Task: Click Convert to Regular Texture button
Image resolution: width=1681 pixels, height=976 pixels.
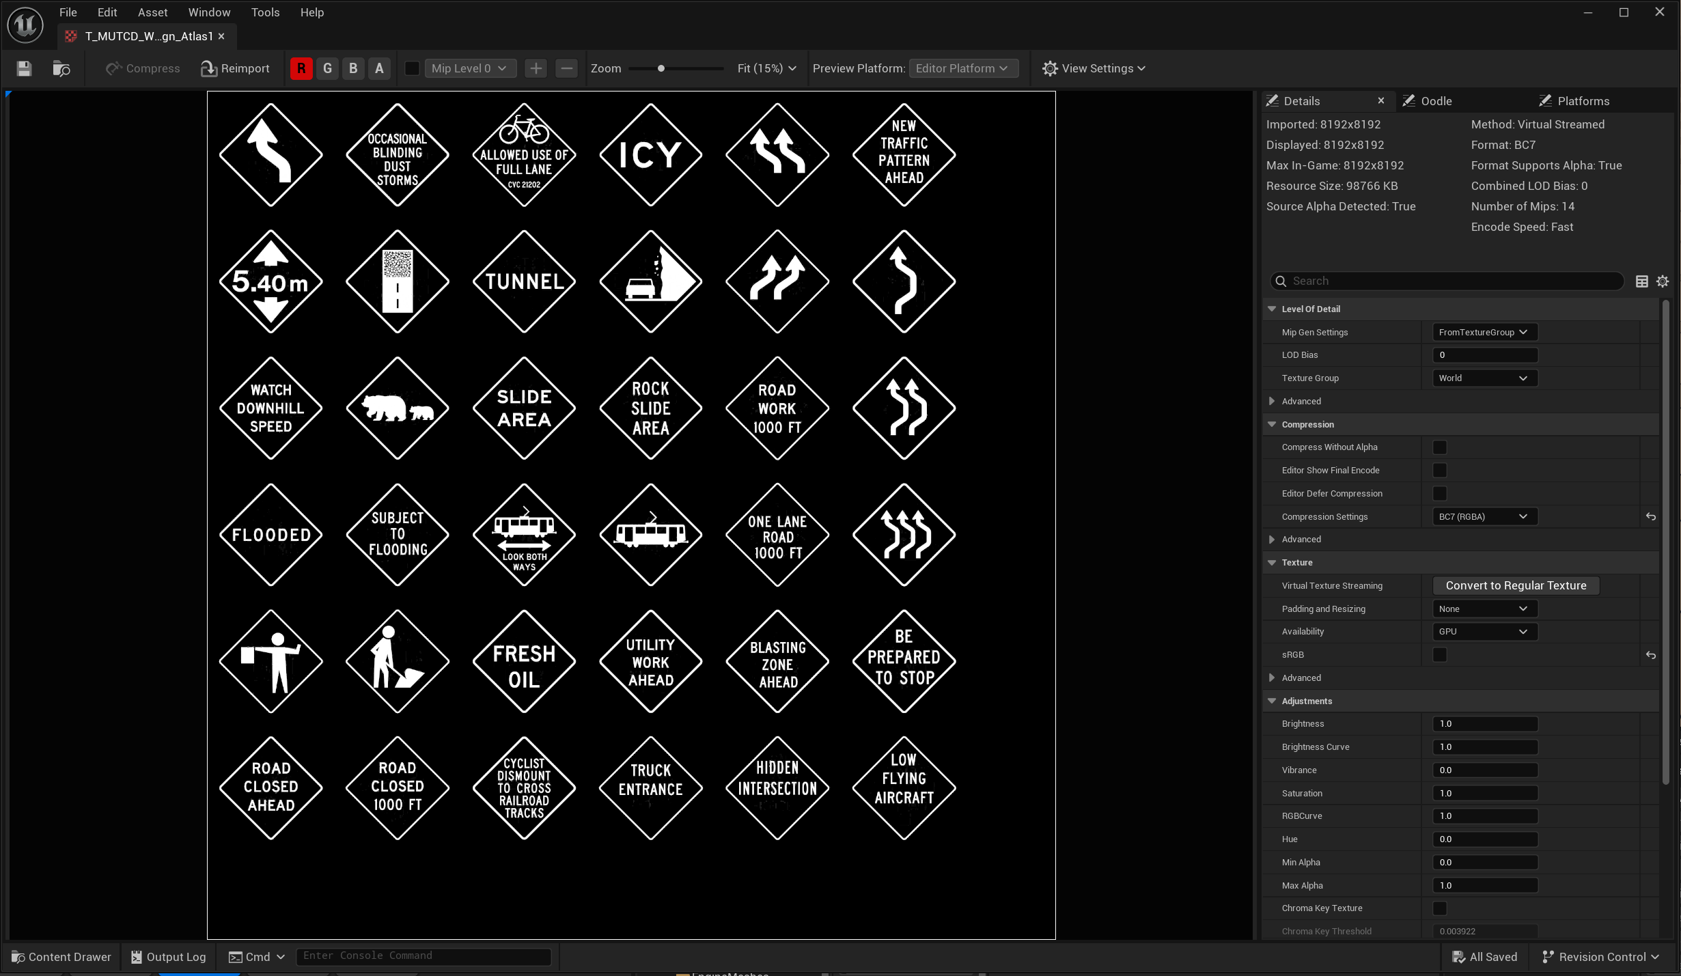Action: (x=1516, y=586)
